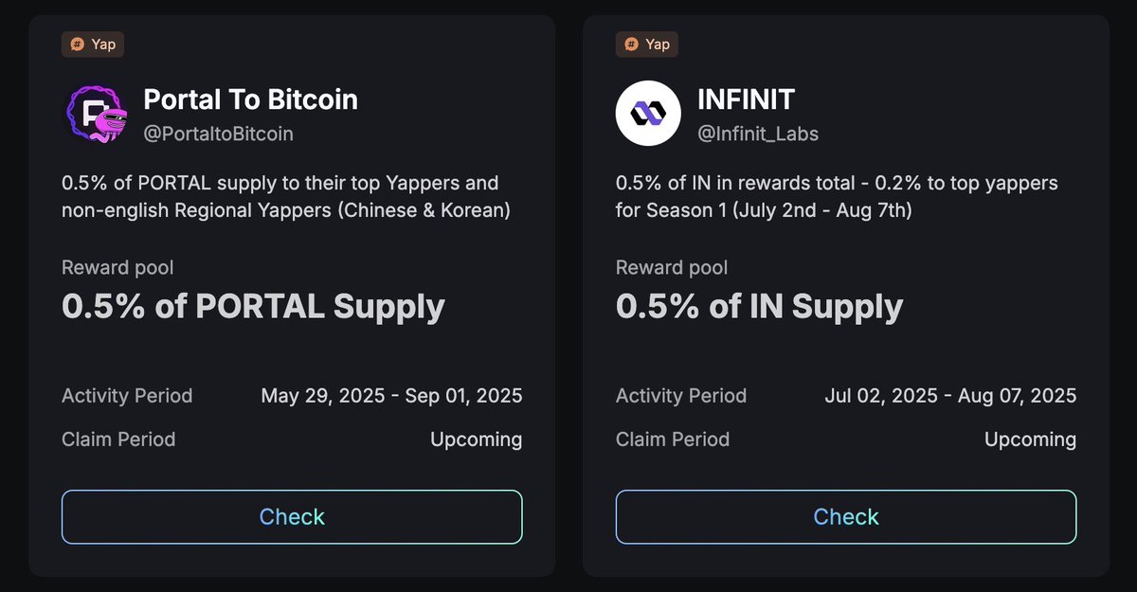Click the 0.5% of PORTAL Supply heading
1137x592 pixels.
coord(253,307)
